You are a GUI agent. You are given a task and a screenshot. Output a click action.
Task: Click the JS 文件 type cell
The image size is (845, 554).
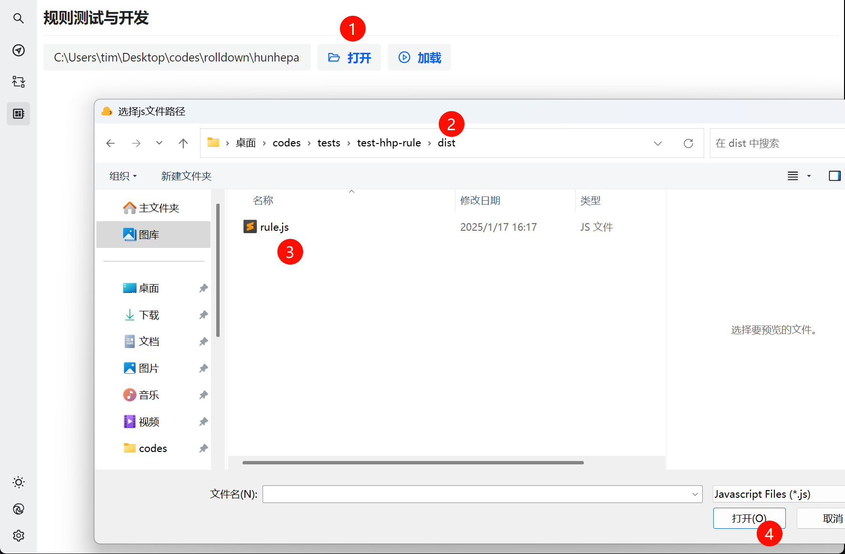coord(596,227)
